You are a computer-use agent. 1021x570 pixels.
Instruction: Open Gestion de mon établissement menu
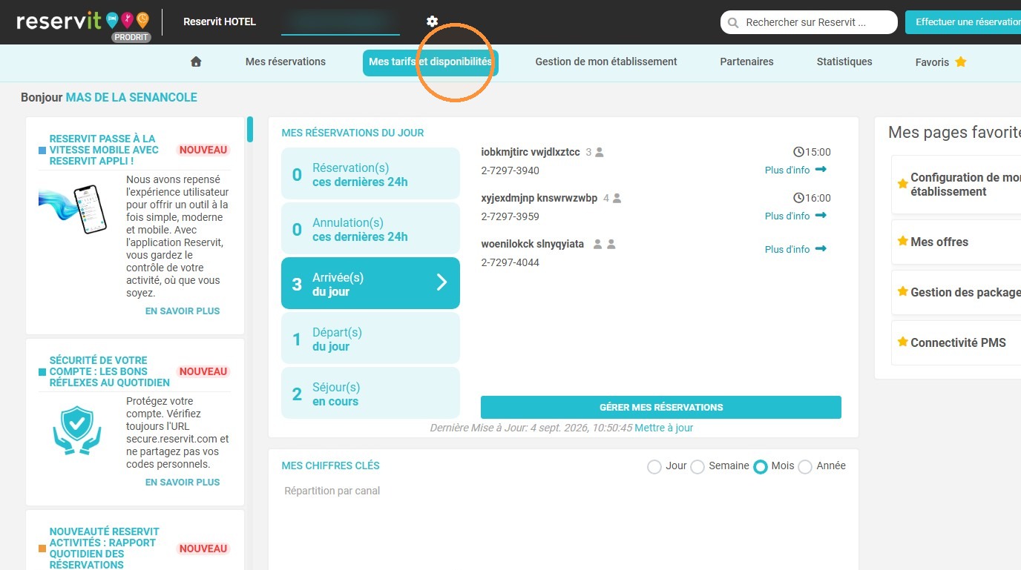click(606, 62)
